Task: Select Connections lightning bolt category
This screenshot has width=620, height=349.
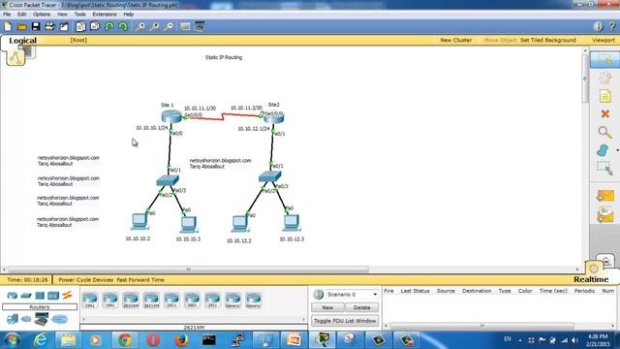Action: (x=67, y=295)
